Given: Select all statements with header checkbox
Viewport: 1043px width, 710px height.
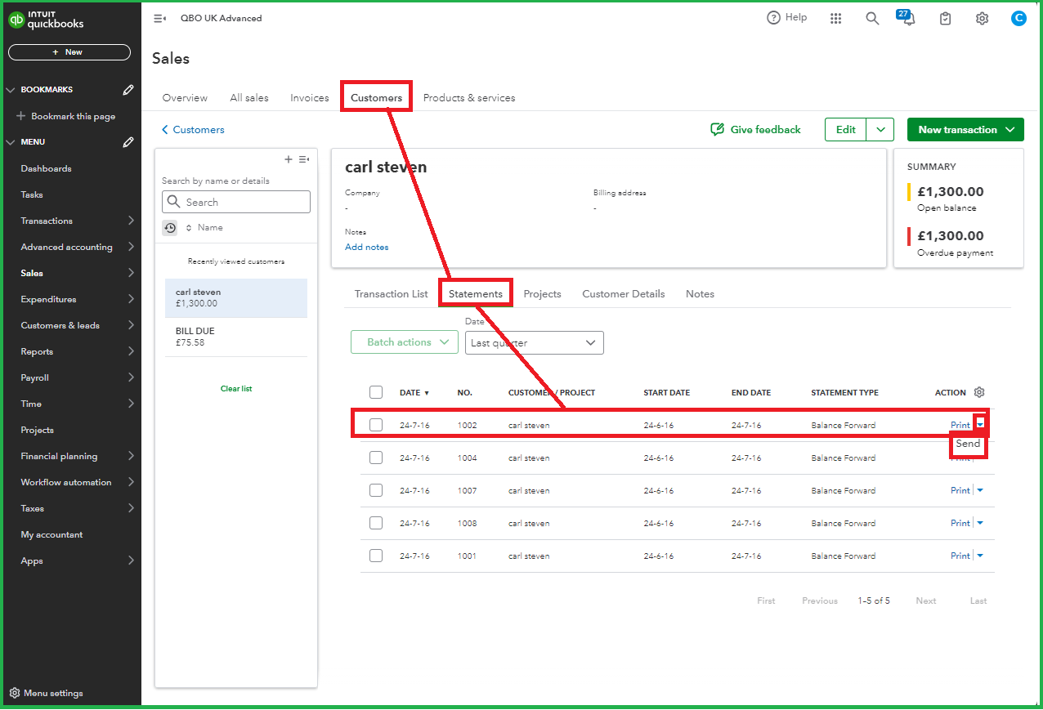Looking at the screenshot, I should [x=375, y=392].
